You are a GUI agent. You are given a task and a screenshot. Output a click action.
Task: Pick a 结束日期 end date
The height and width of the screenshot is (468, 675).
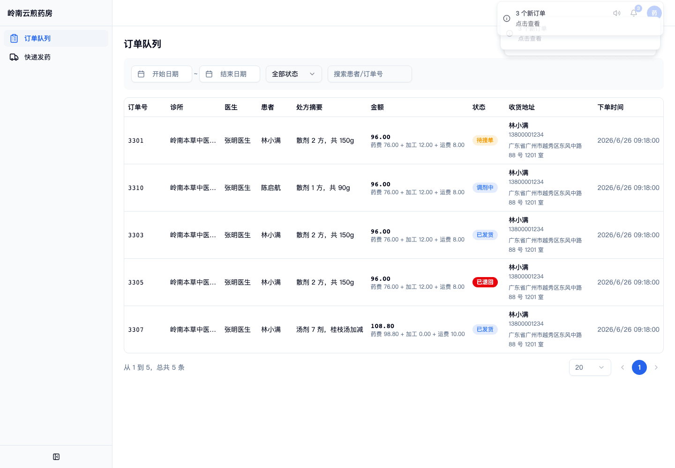coord(230,74)
